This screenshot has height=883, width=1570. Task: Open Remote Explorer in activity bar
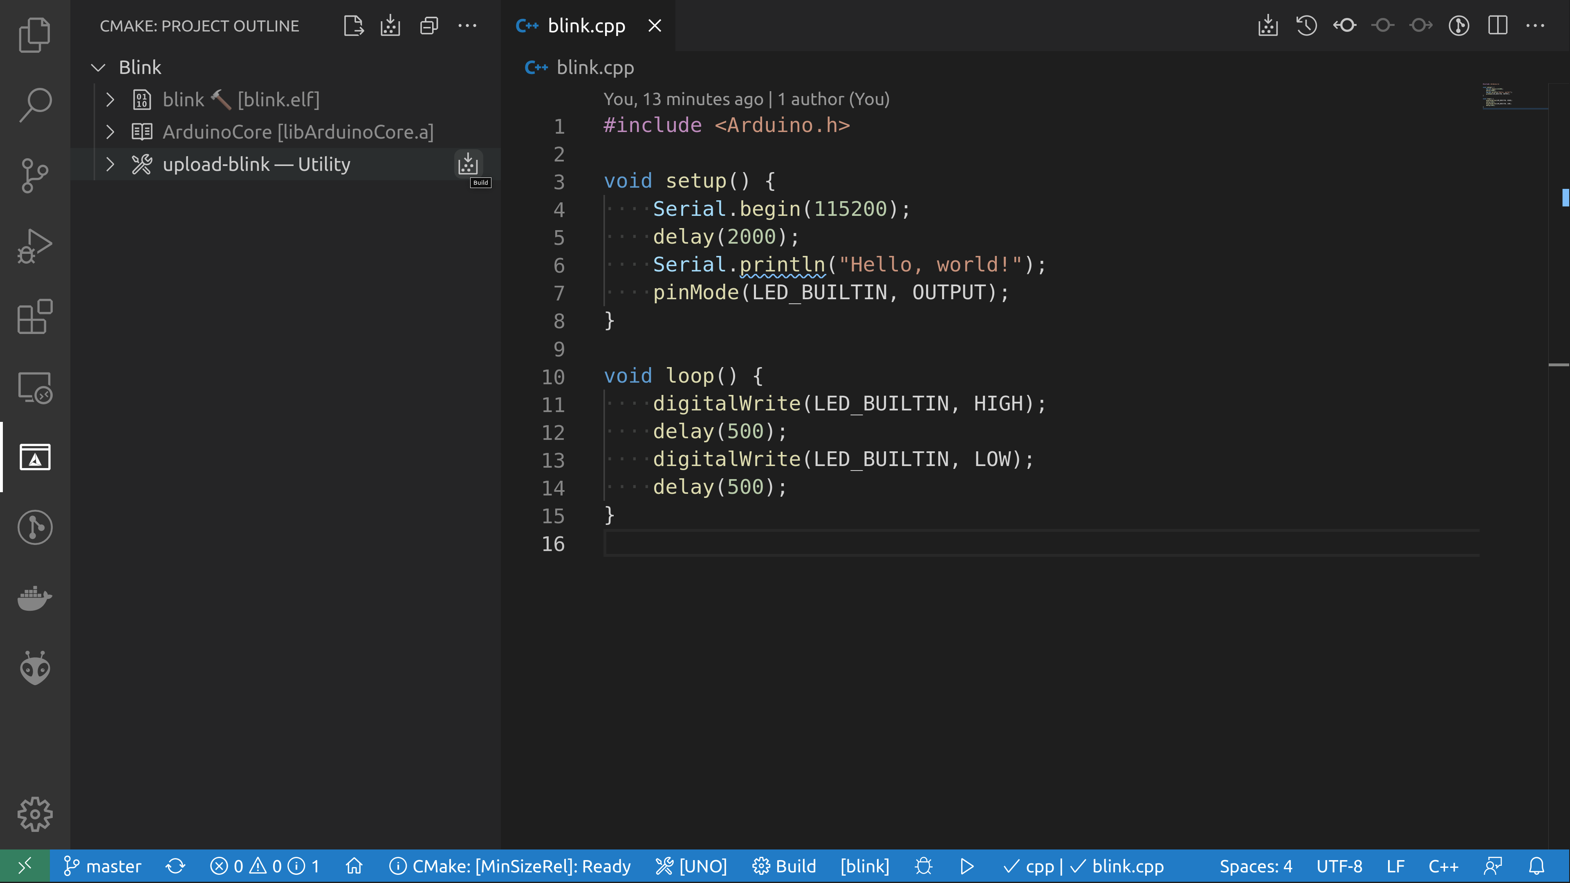[35, 388]
